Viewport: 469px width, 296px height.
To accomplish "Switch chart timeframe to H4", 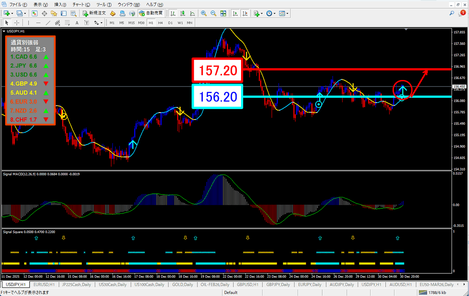I will point(160,23).
